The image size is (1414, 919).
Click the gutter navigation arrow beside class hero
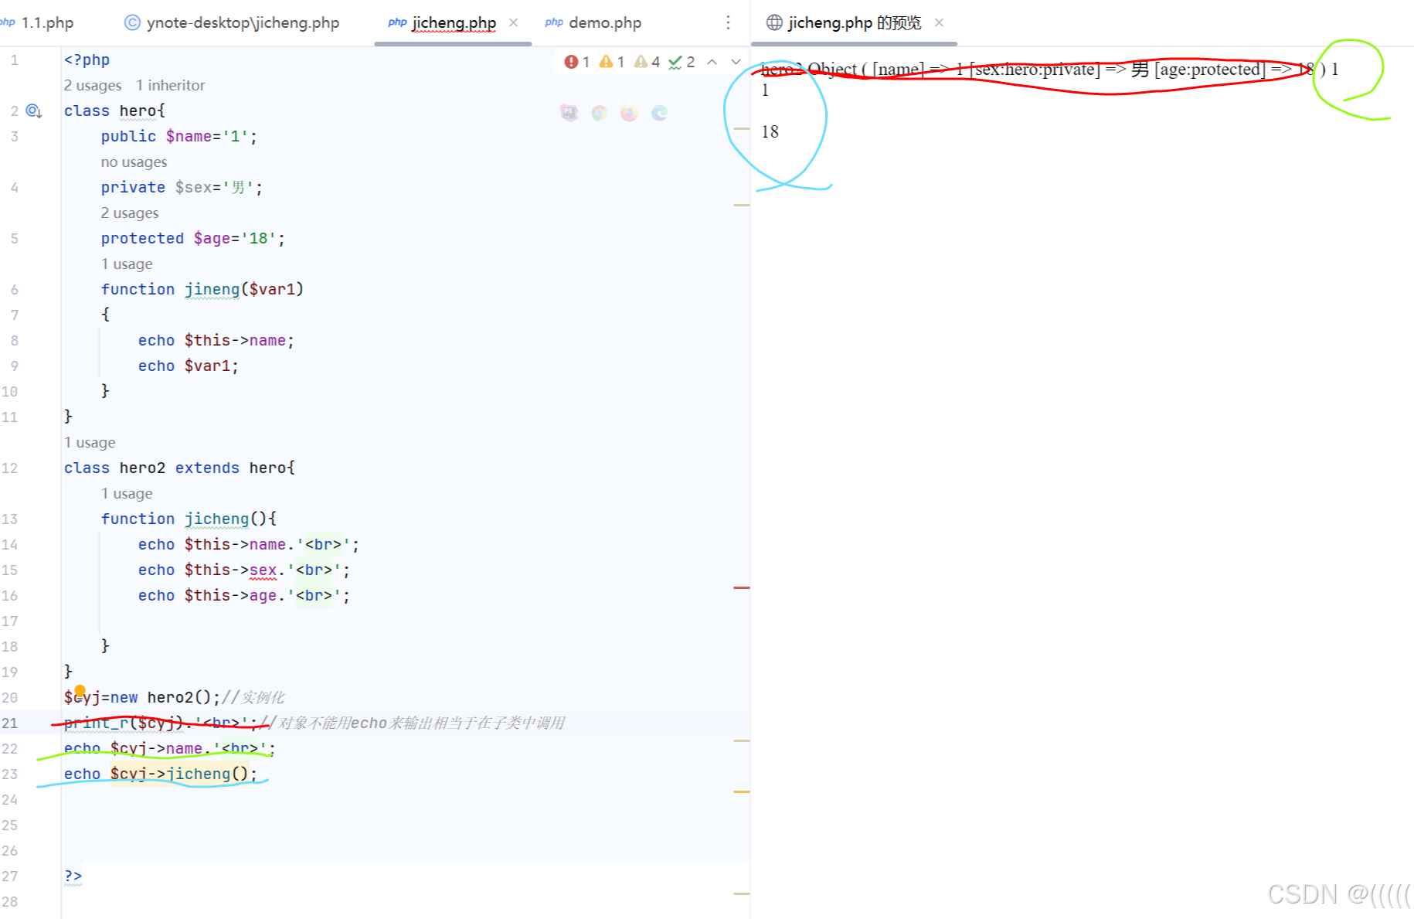33,111
